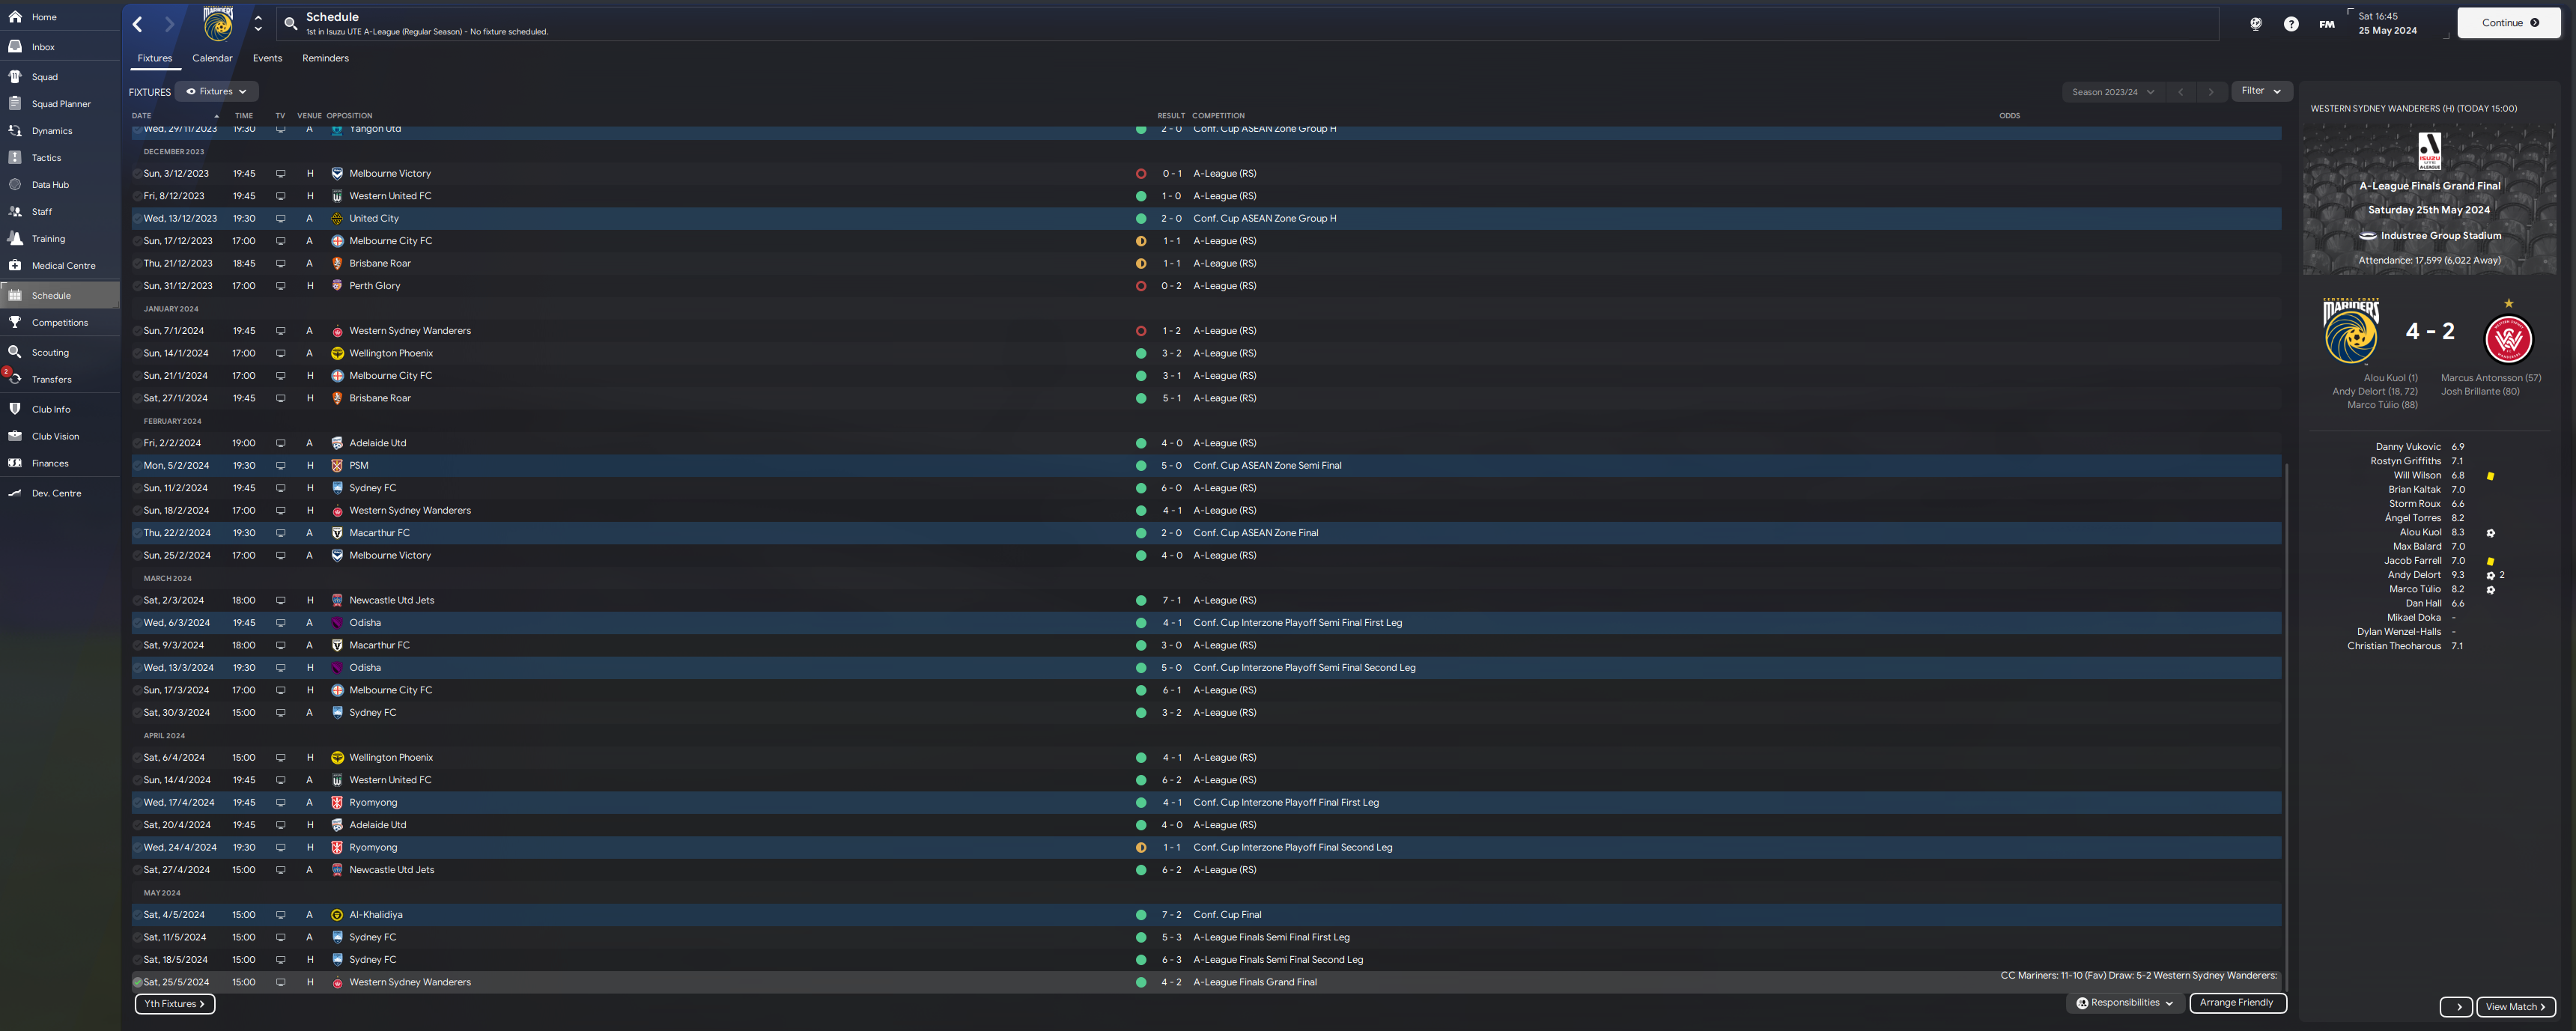Open the Staff sidebar icon
The width and height of the screenshot is (2576, 1031).
(x=15, y=212)
